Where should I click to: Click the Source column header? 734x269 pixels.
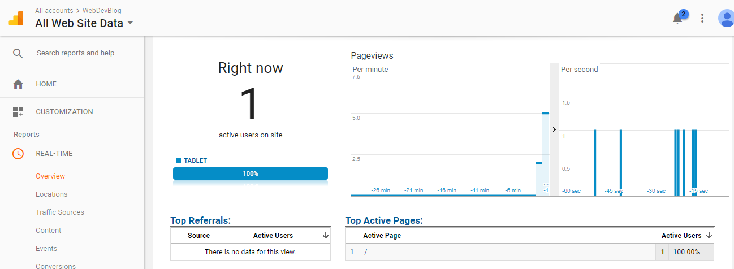pyautogui.click(x=198, y=236)
